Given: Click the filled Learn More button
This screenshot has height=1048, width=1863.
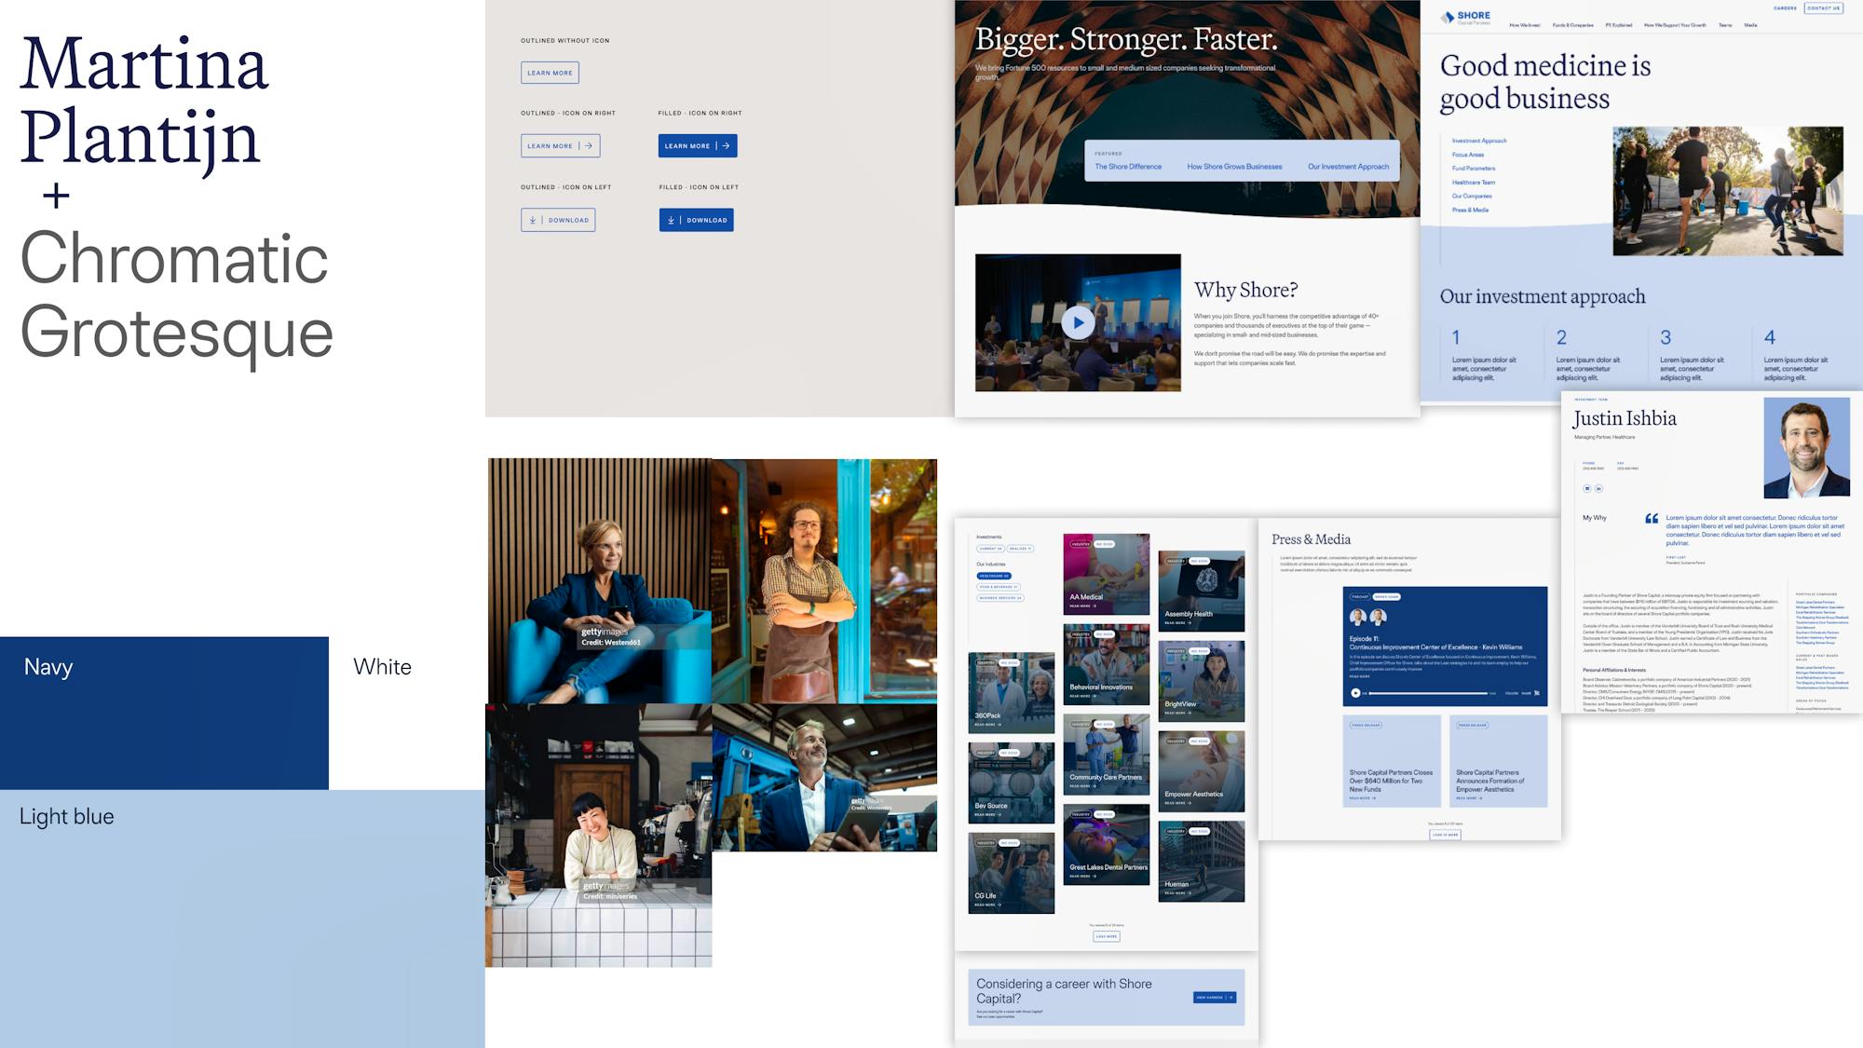Looking at the screenshot, I should (x=698, y=145).
